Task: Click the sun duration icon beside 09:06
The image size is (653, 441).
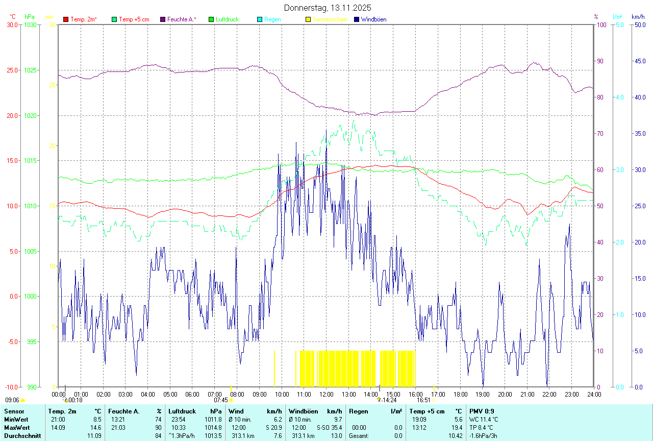Action: pos(22,401)
